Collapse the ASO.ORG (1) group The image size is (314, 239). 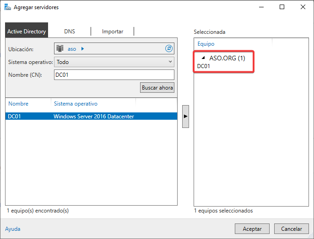point(203,58)
